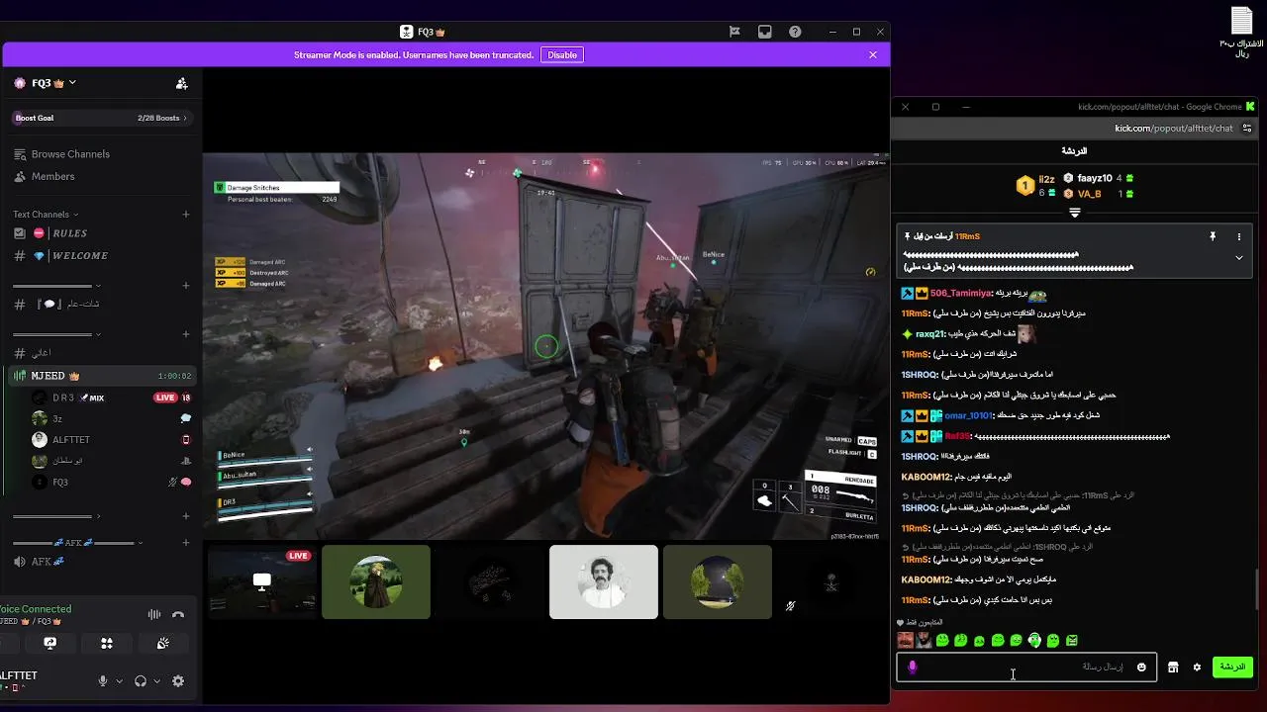Click the purple microphone icon in chat input

click(913, 667)
